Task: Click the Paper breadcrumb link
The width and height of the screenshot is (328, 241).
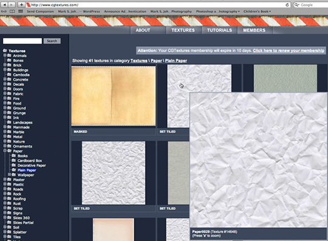Action: pyautogui.click(x=156, y=61)
